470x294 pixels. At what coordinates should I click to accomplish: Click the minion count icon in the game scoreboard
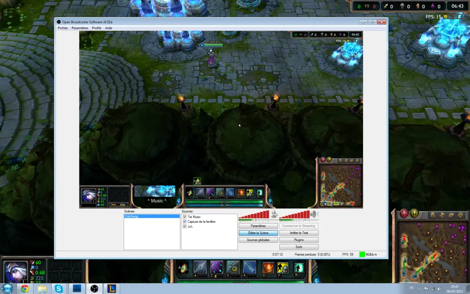[418, 6]
